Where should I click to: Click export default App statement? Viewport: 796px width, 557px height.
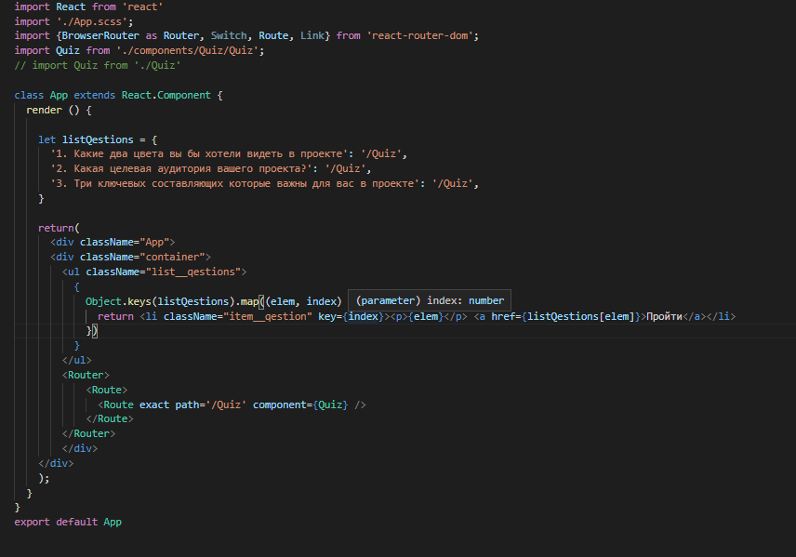pyautogui.click(x=68, y=522)
